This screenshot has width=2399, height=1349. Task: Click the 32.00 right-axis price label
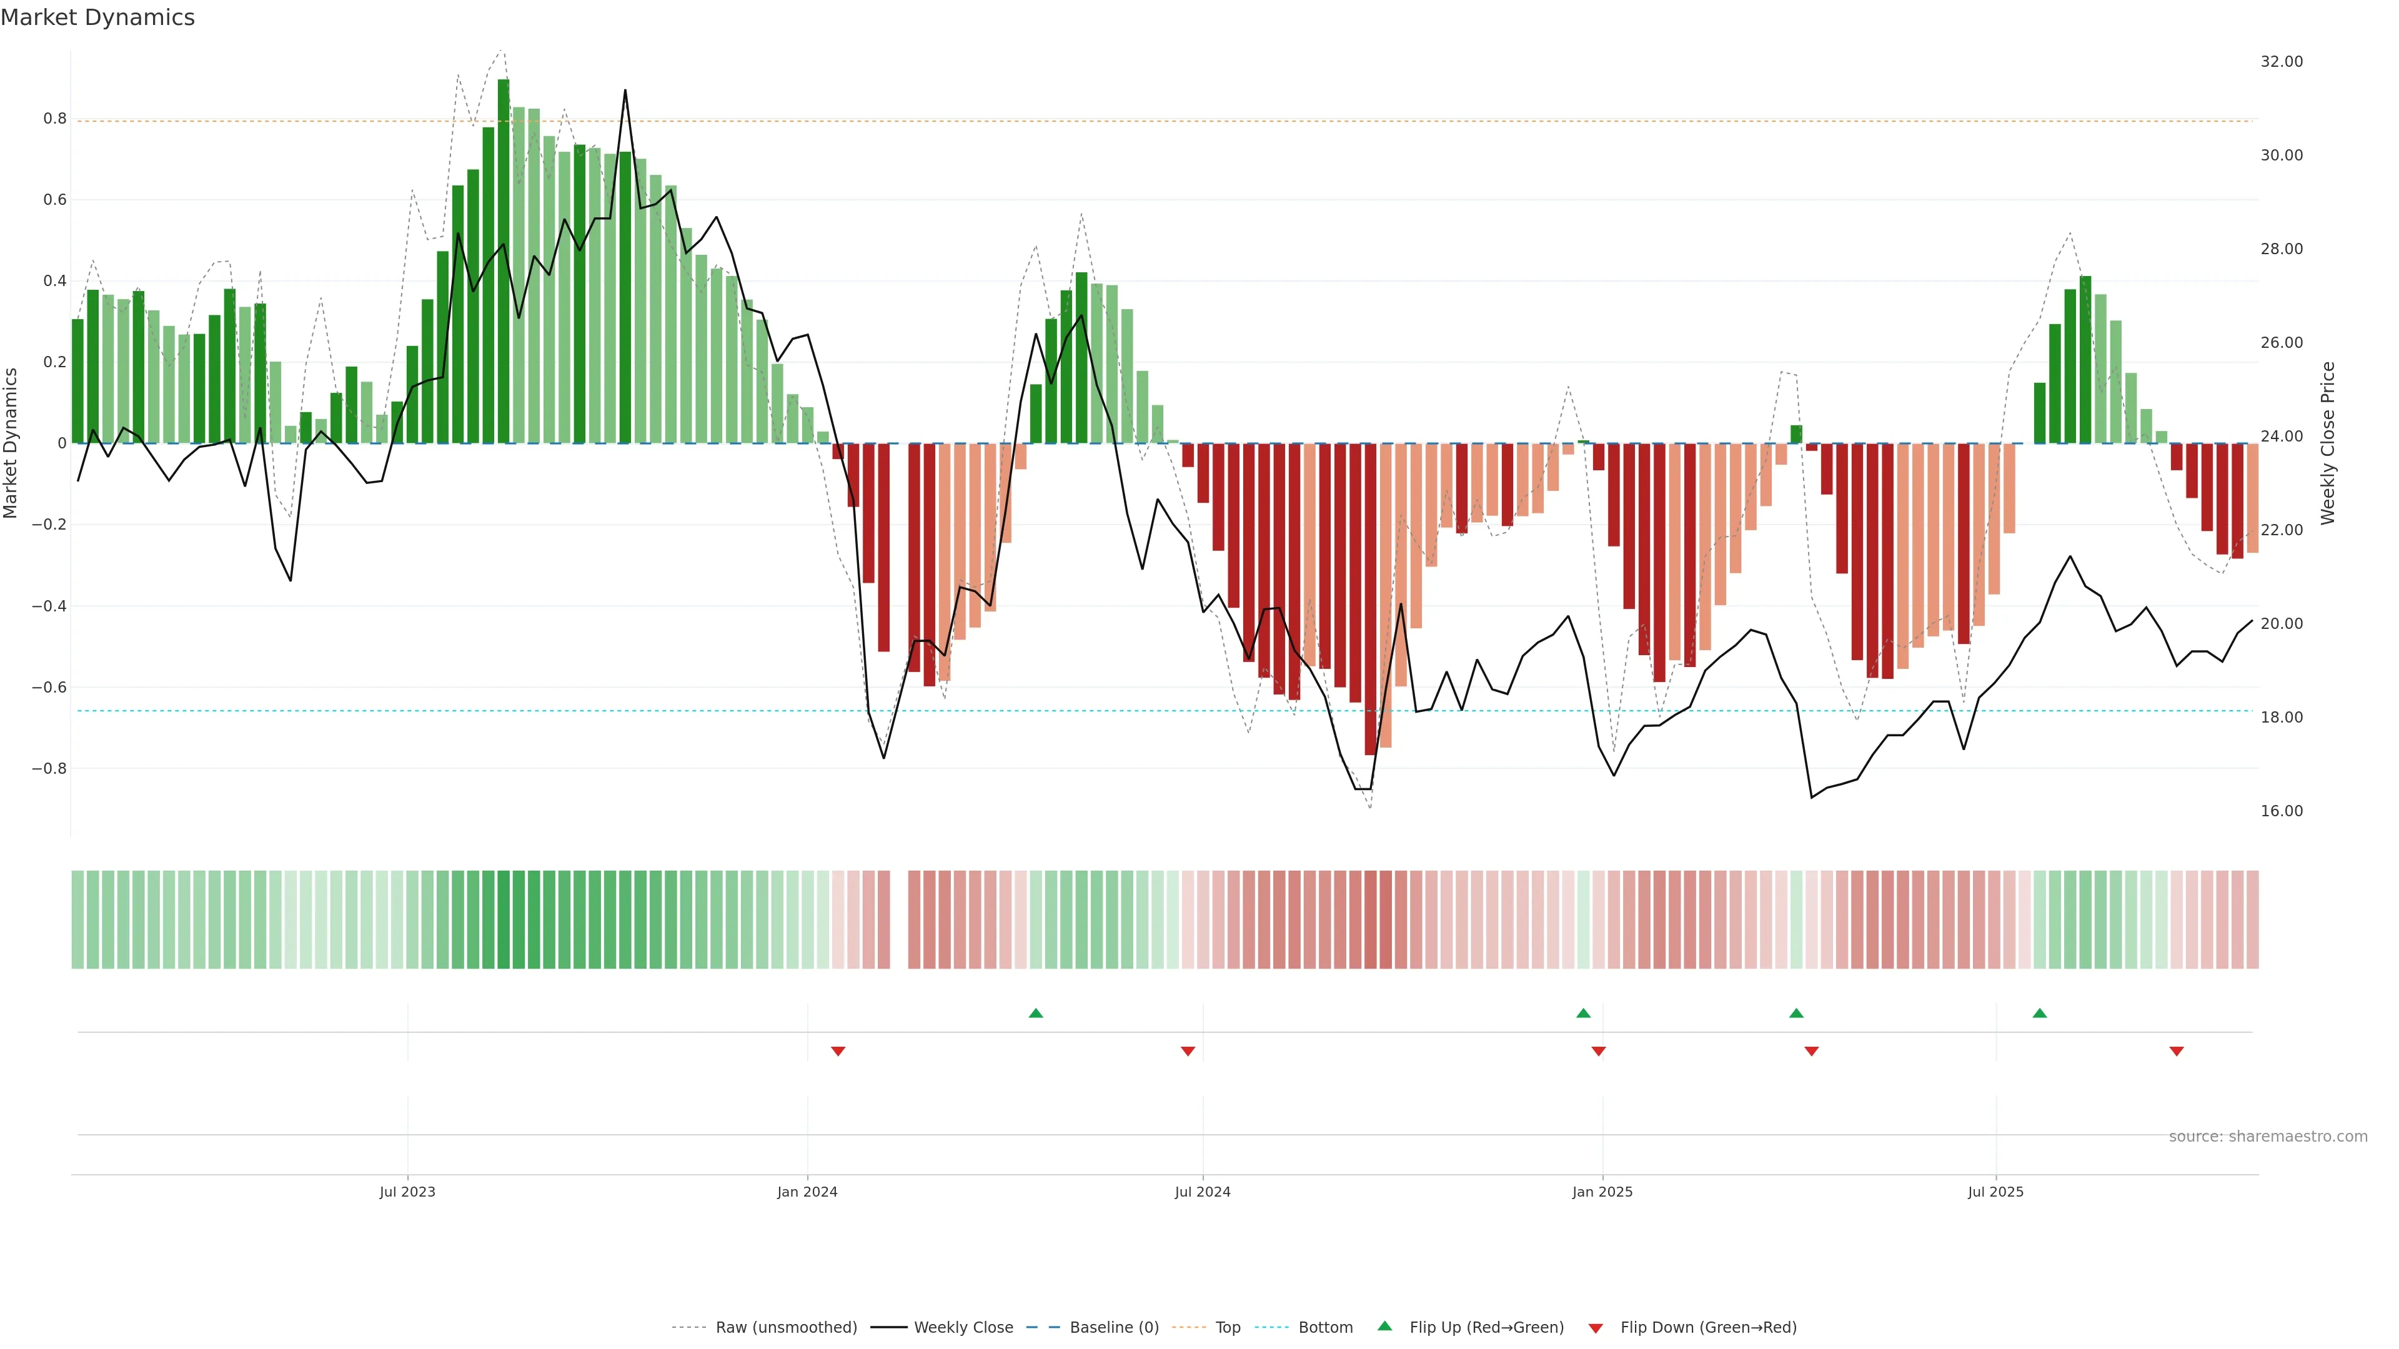point(2281,61)
